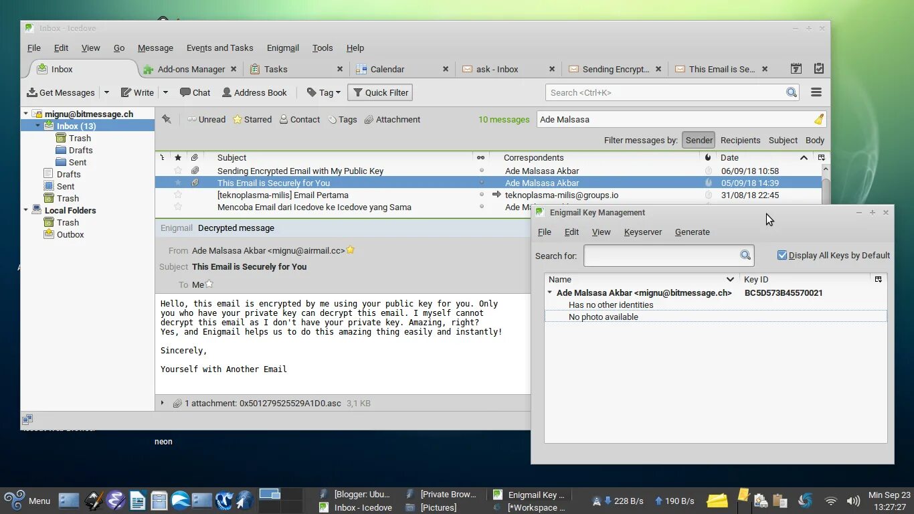This screenshot has width=914, height=514.
Task: Open the Generate menu in Key Management
Action: 692,232
